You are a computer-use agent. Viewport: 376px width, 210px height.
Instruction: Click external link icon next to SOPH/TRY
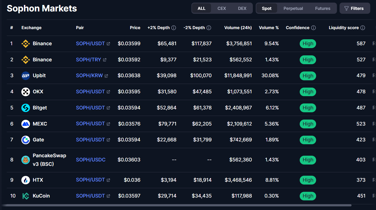(x=105, y=60)
